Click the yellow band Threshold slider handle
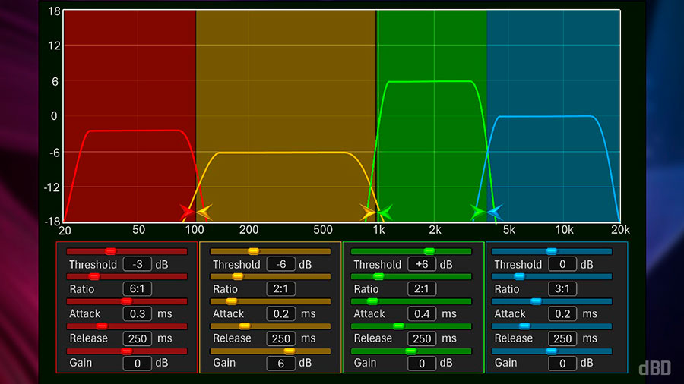 (x=253, y=251)
